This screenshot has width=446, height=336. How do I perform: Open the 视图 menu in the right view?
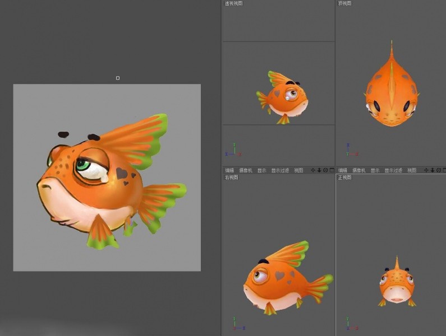298,170
